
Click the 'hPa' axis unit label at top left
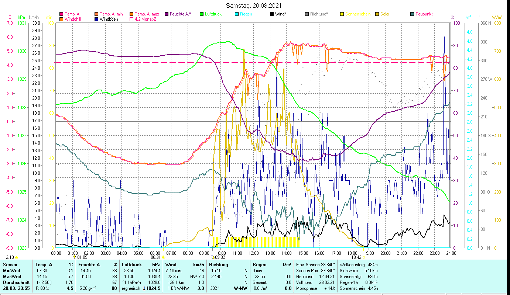tap(21, 17)
